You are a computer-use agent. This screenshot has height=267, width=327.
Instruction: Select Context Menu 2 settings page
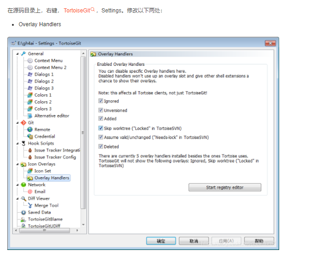pyautogui.click(x=51, y=67)
